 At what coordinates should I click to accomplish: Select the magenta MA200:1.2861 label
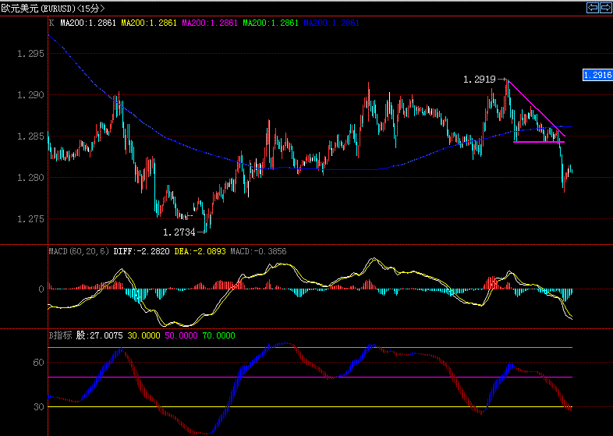point(210,23)
